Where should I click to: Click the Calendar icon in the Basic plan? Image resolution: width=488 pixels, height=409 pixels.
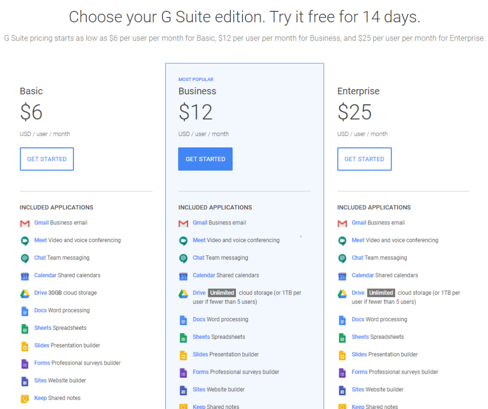point(25,276)
